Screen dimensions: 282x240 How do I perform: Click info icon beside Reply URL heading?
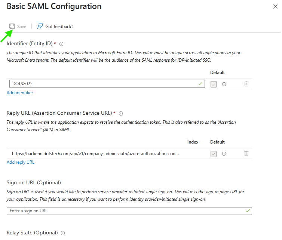121,113
